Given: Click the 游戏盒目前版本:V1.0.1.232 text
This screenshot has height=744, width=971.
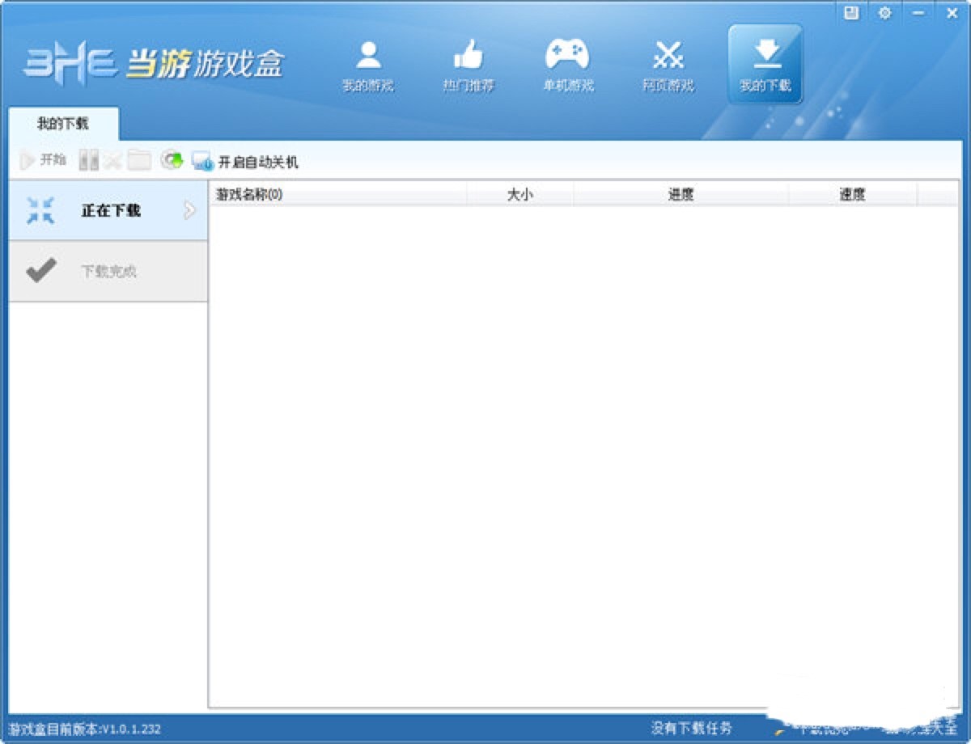Looking at the screenshot, I should [x=85, y=729].
